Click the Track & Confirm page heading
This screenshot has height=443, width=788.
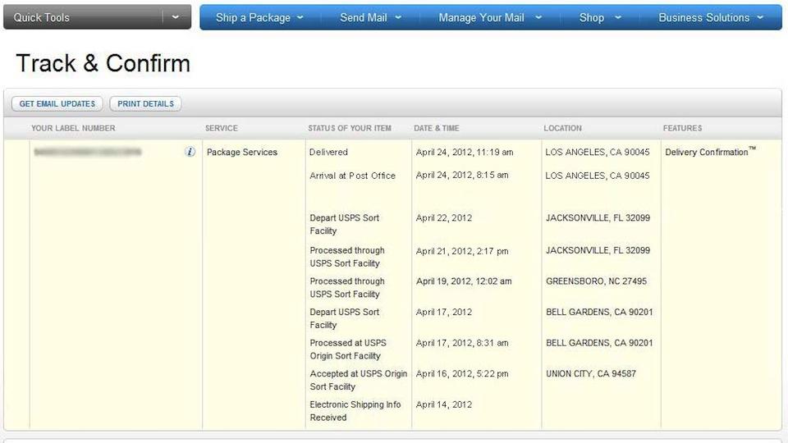click(x=103, y=63)
